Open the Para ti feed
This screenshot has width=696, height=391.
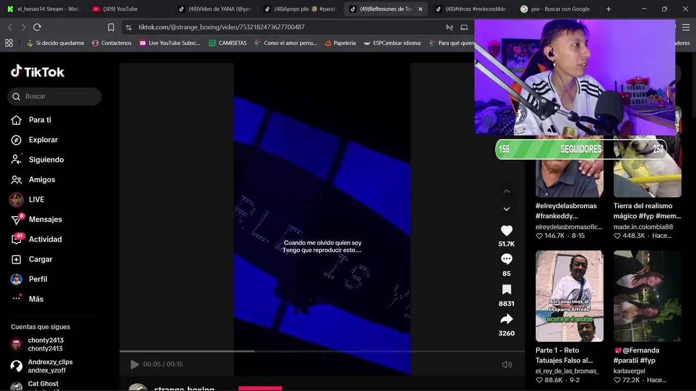coord(40,120)
